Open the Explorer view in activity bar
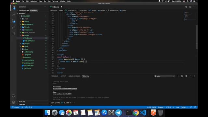Image resolution: width=208 pixels, height=117 pixels. pyautogui.click(x=13, y=8)
